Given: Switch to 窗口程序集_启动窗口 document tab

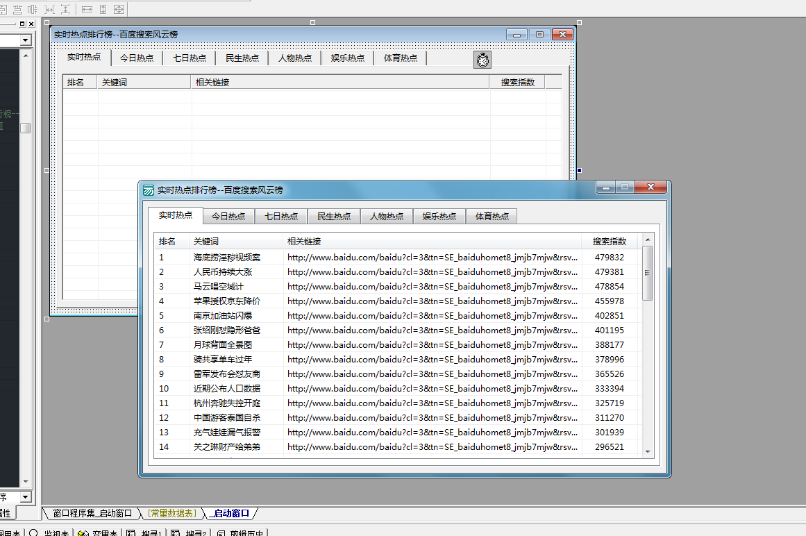Looking at the screenshot, I should click(x=92, y=513).
